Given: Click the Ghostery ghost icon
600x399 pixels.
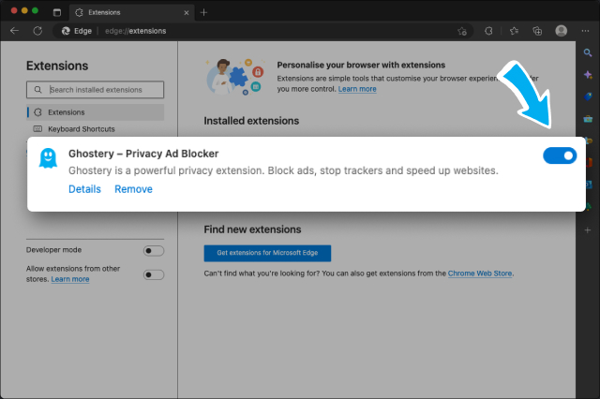Looking at the screenshot, I should point(47,157).
